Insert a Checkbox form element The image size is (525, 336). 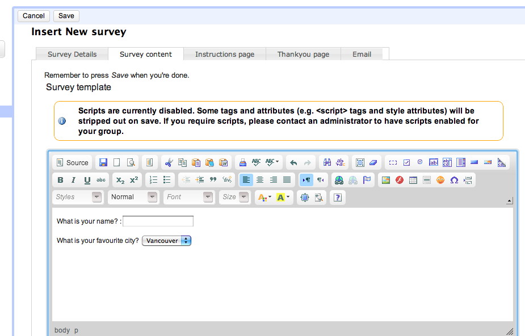pos(406,162)
